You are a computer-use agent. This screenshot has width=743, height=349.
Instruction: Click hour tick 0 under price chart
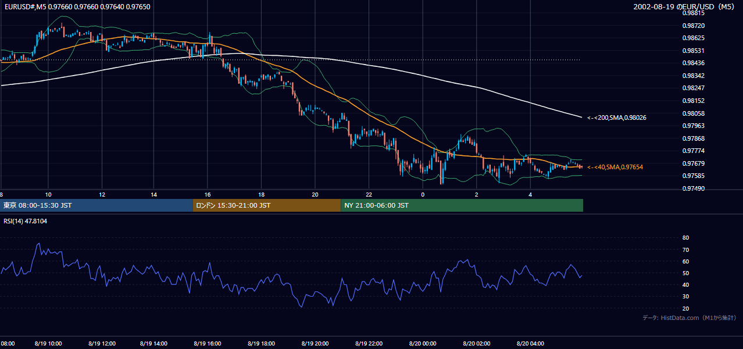[423, 194]
